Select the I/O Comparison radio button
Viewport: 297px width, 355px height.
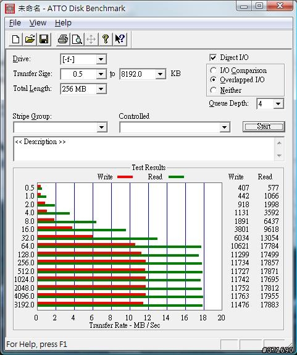tap(213, 71)
